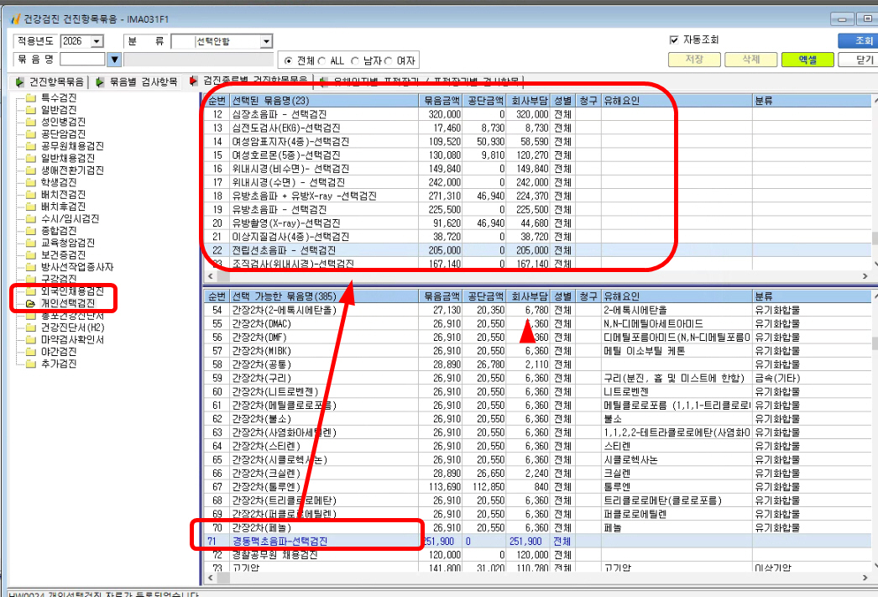The image size is (878, 597).
Task: Click the green flag icon on 묶음별 검사항목 tab
Action: [x=100, y=82]
